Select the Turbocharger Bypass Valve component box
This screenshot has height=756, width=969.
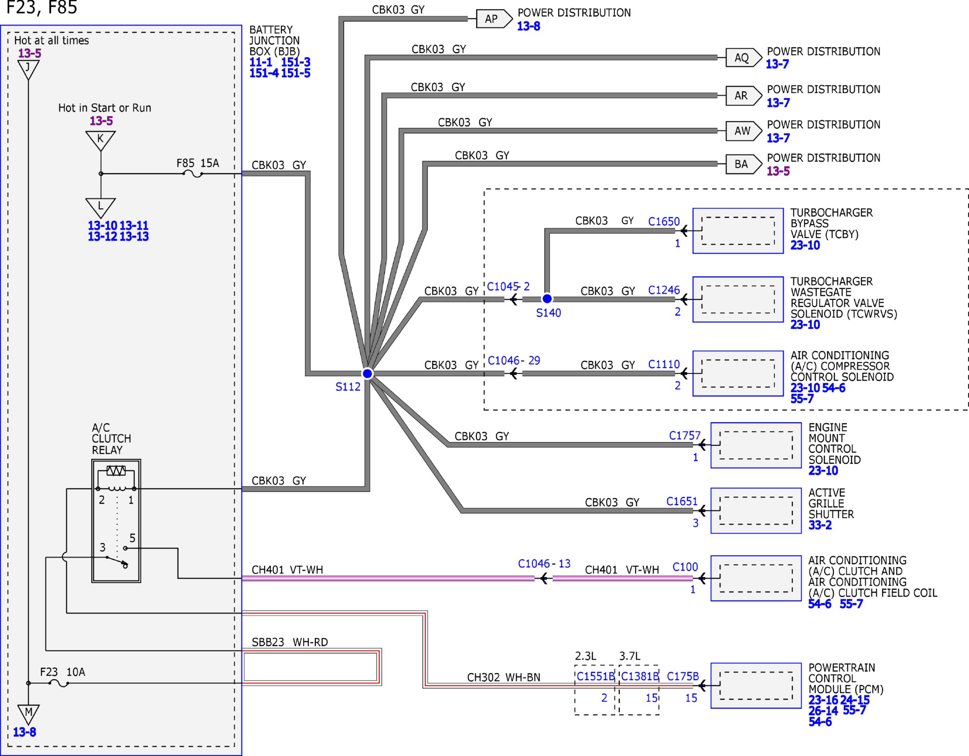click(x=738, y=231)
